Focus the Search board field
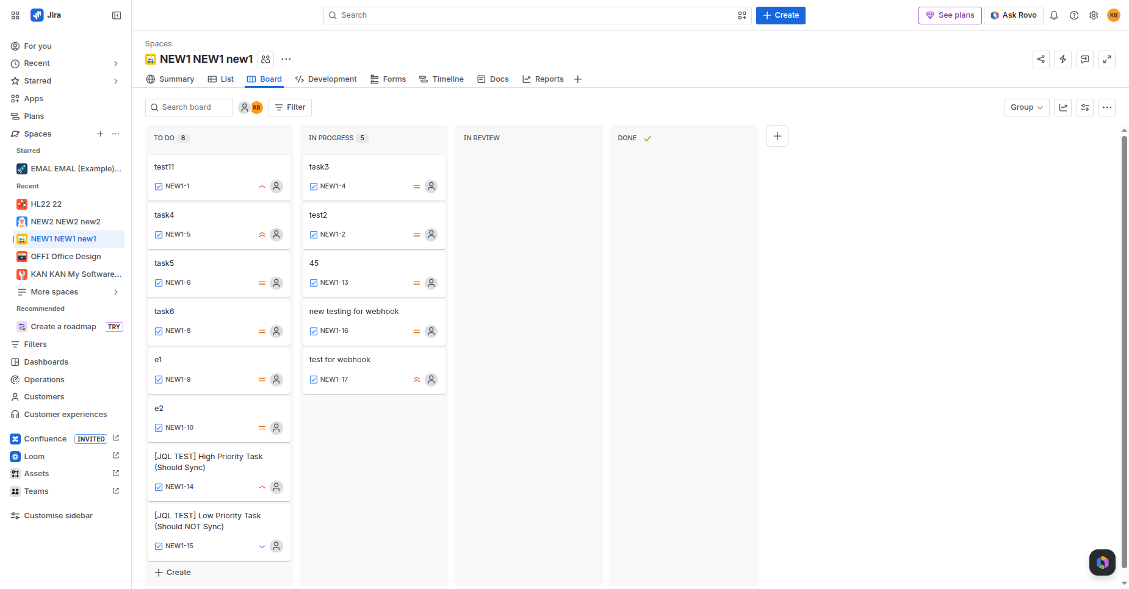 (189, 107)
